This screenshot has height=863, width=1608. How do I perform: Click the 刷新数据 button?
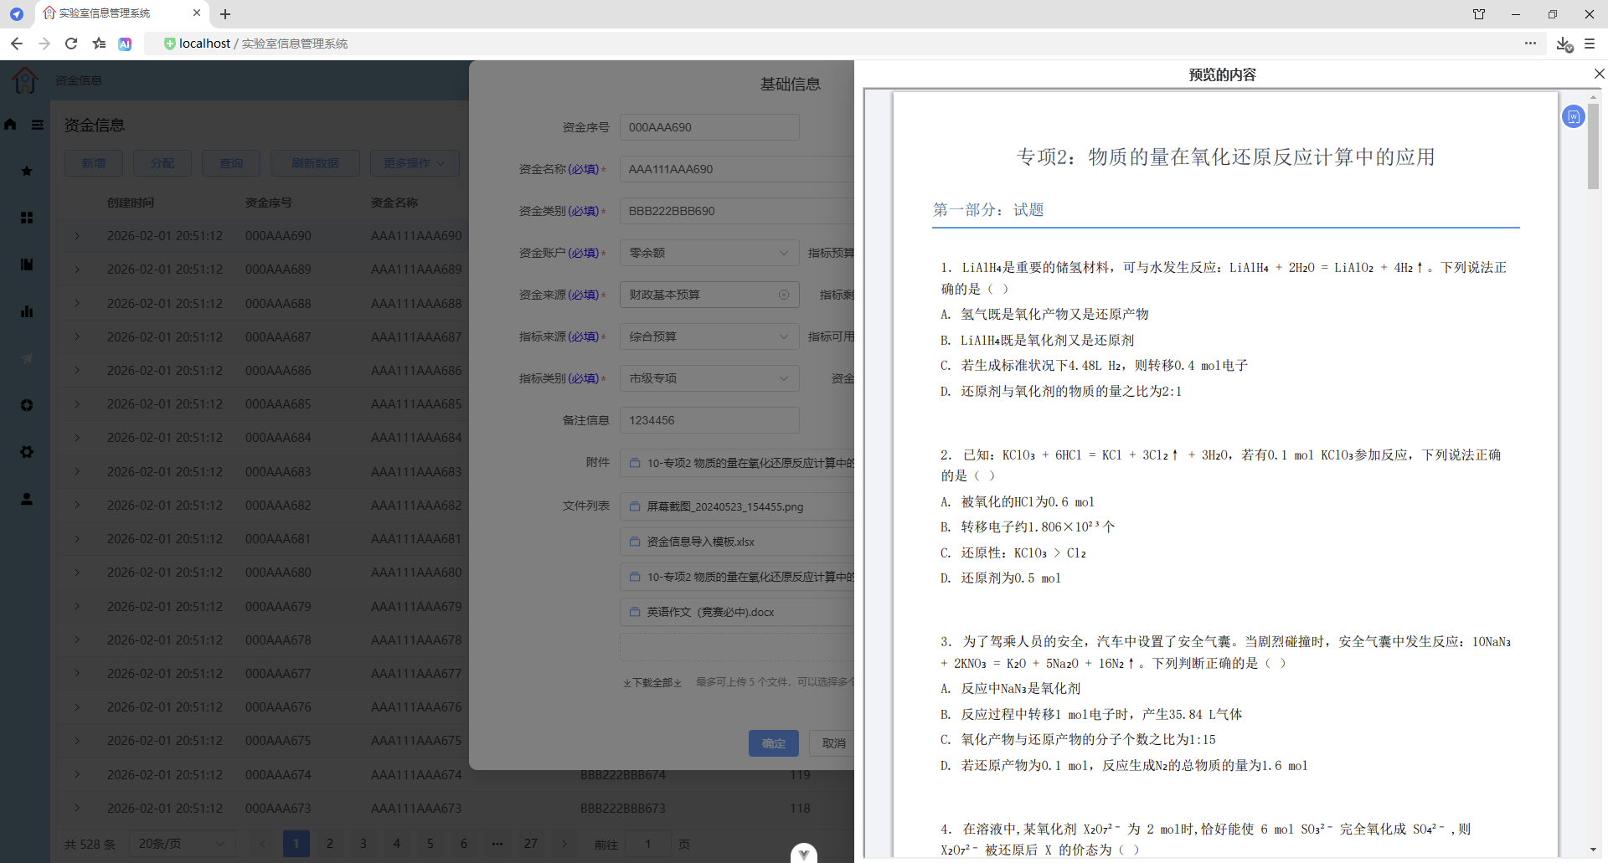click(x=315, y=163)
